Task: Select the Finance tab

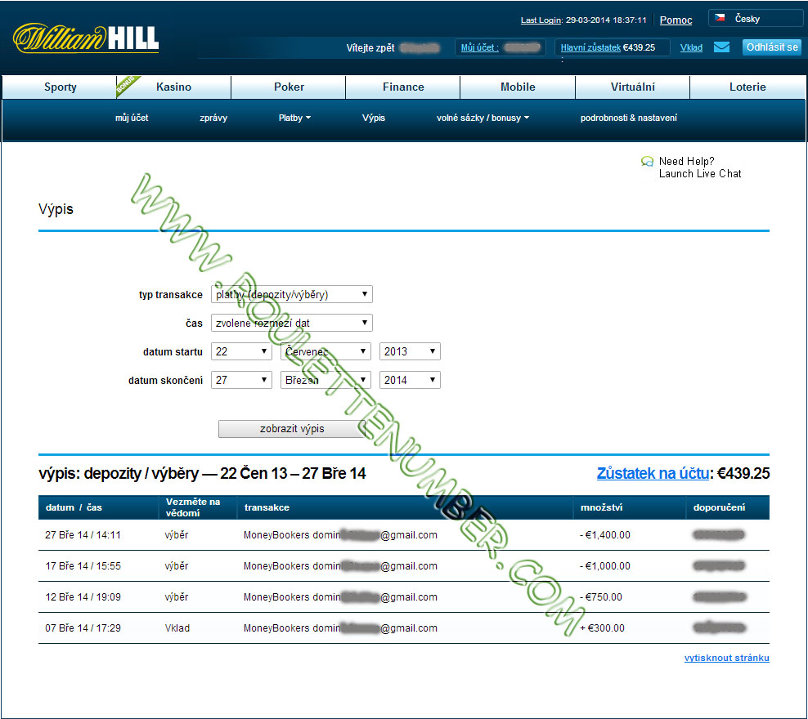Action: (x=403, y=87)
